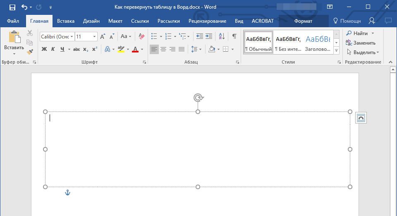Expand the Calibri font name dropdown
The image size is (397, 216).
pyautogui.click(x=72, y=37)
